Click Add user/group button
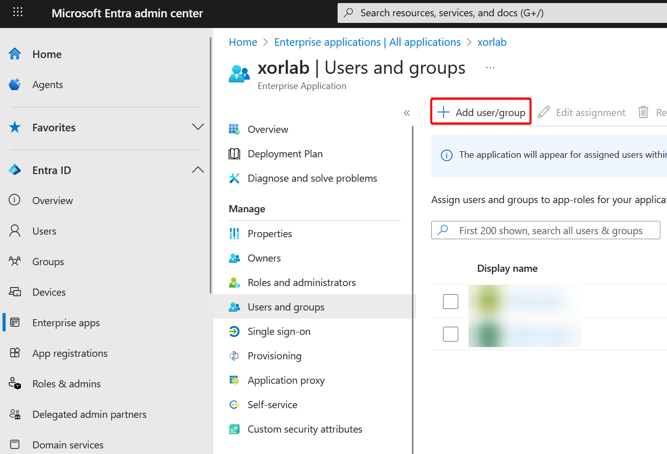The height and width of the screenshot is (454, 667). pyautogui.click(x=481, y=112)
